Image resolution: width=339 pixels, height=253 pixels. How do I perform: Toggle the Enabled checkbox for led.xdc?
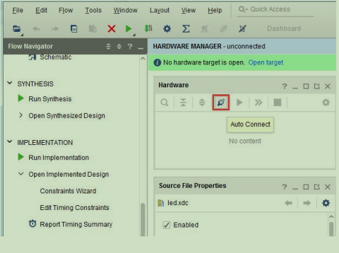tap(167, 225)
